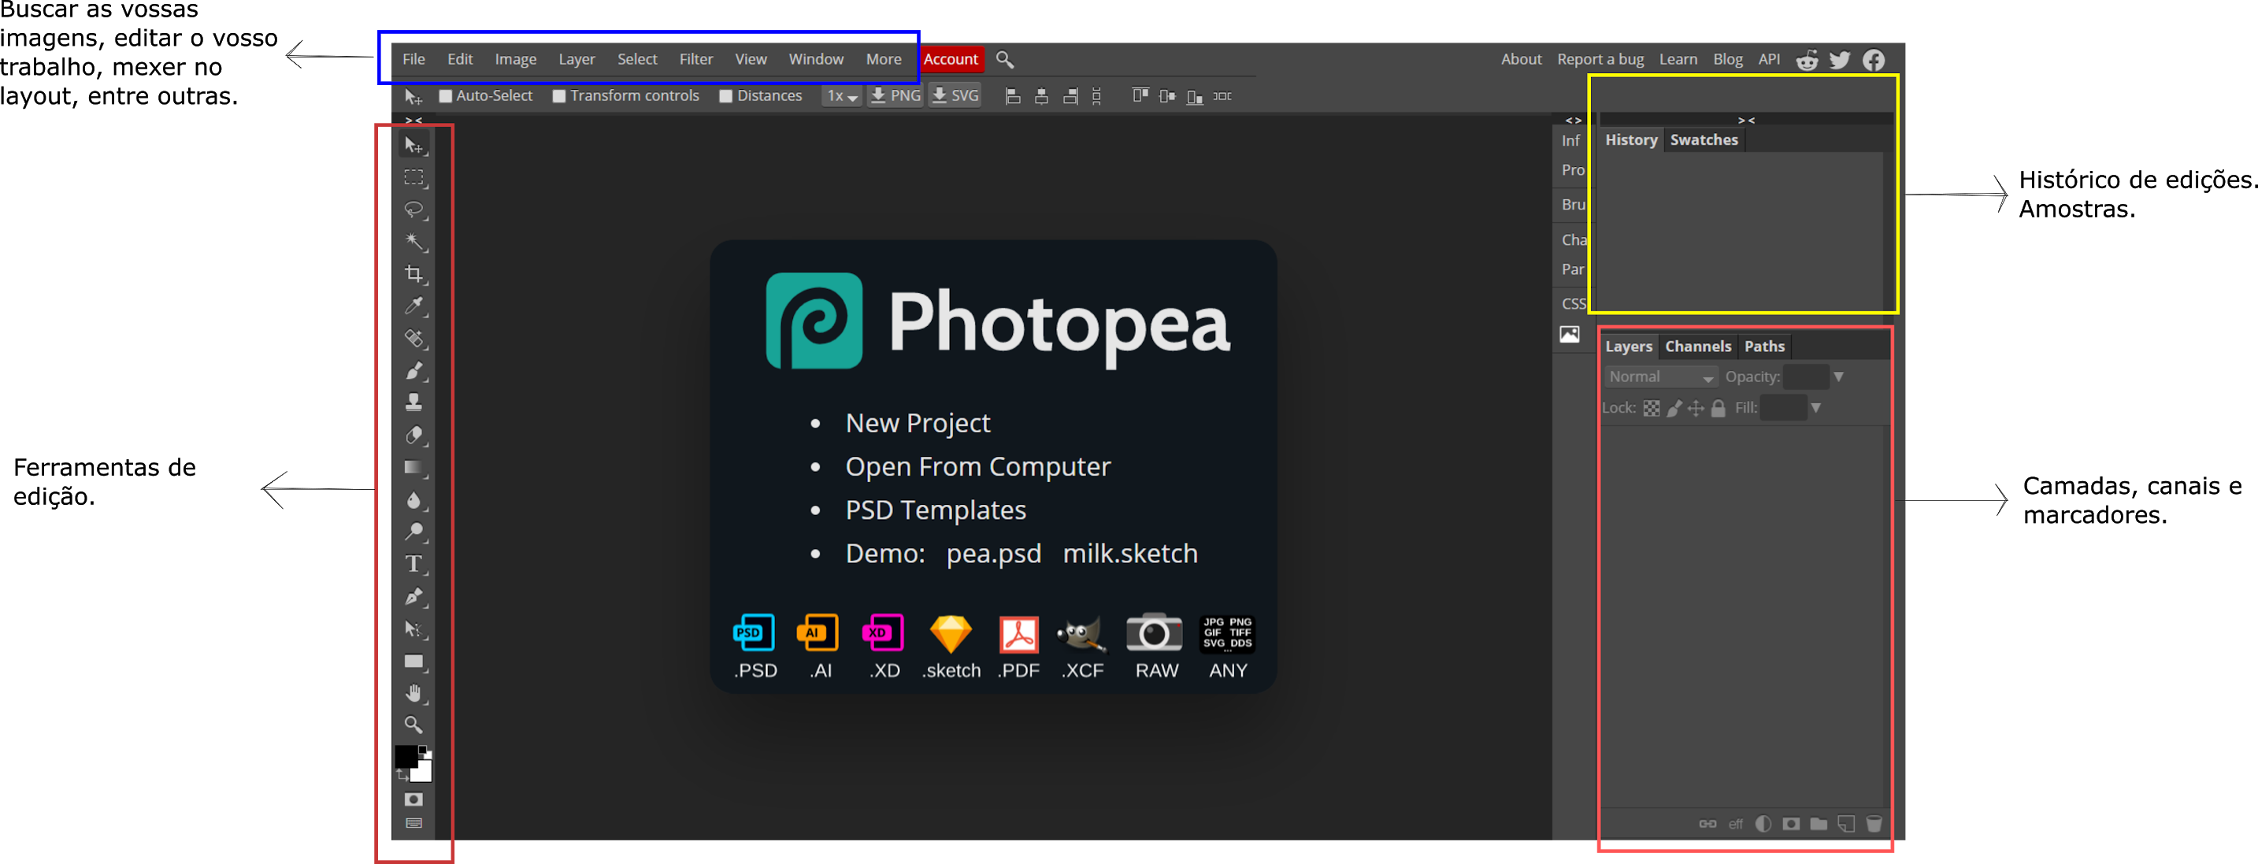Add a layer mask from Layers panel
The image size is (2258, 864).
coord(1791,824)
